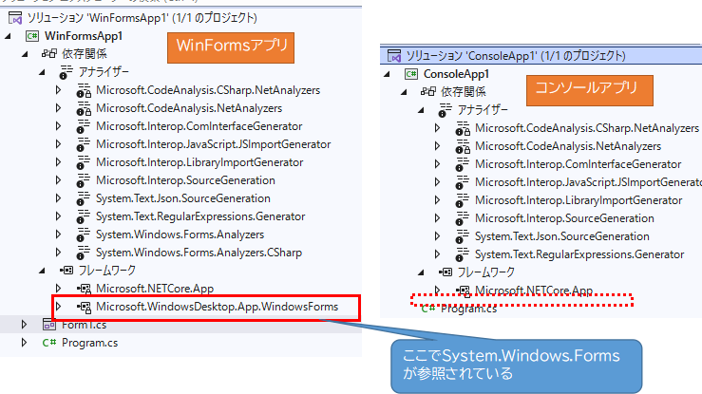The width and height of the screenshot is (702, 394).
Task: Select ConsoleApp1's Microsoft.Interop.ComInterfaceGenerator text
Action: (x=578, y=164)
